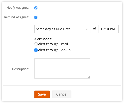The image size is (124, 103).
Task: Cancel the reminder dialog
Action: tap(62, 94)
